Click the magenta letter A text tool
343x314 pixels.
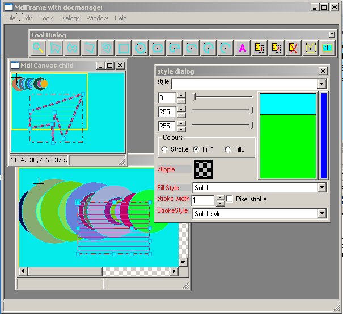click(x=242, y=48)
